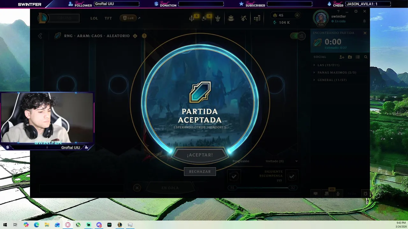408x229 pixels.
Task: Switch to League of Legends taskbar icon
Action: [120, 225]
